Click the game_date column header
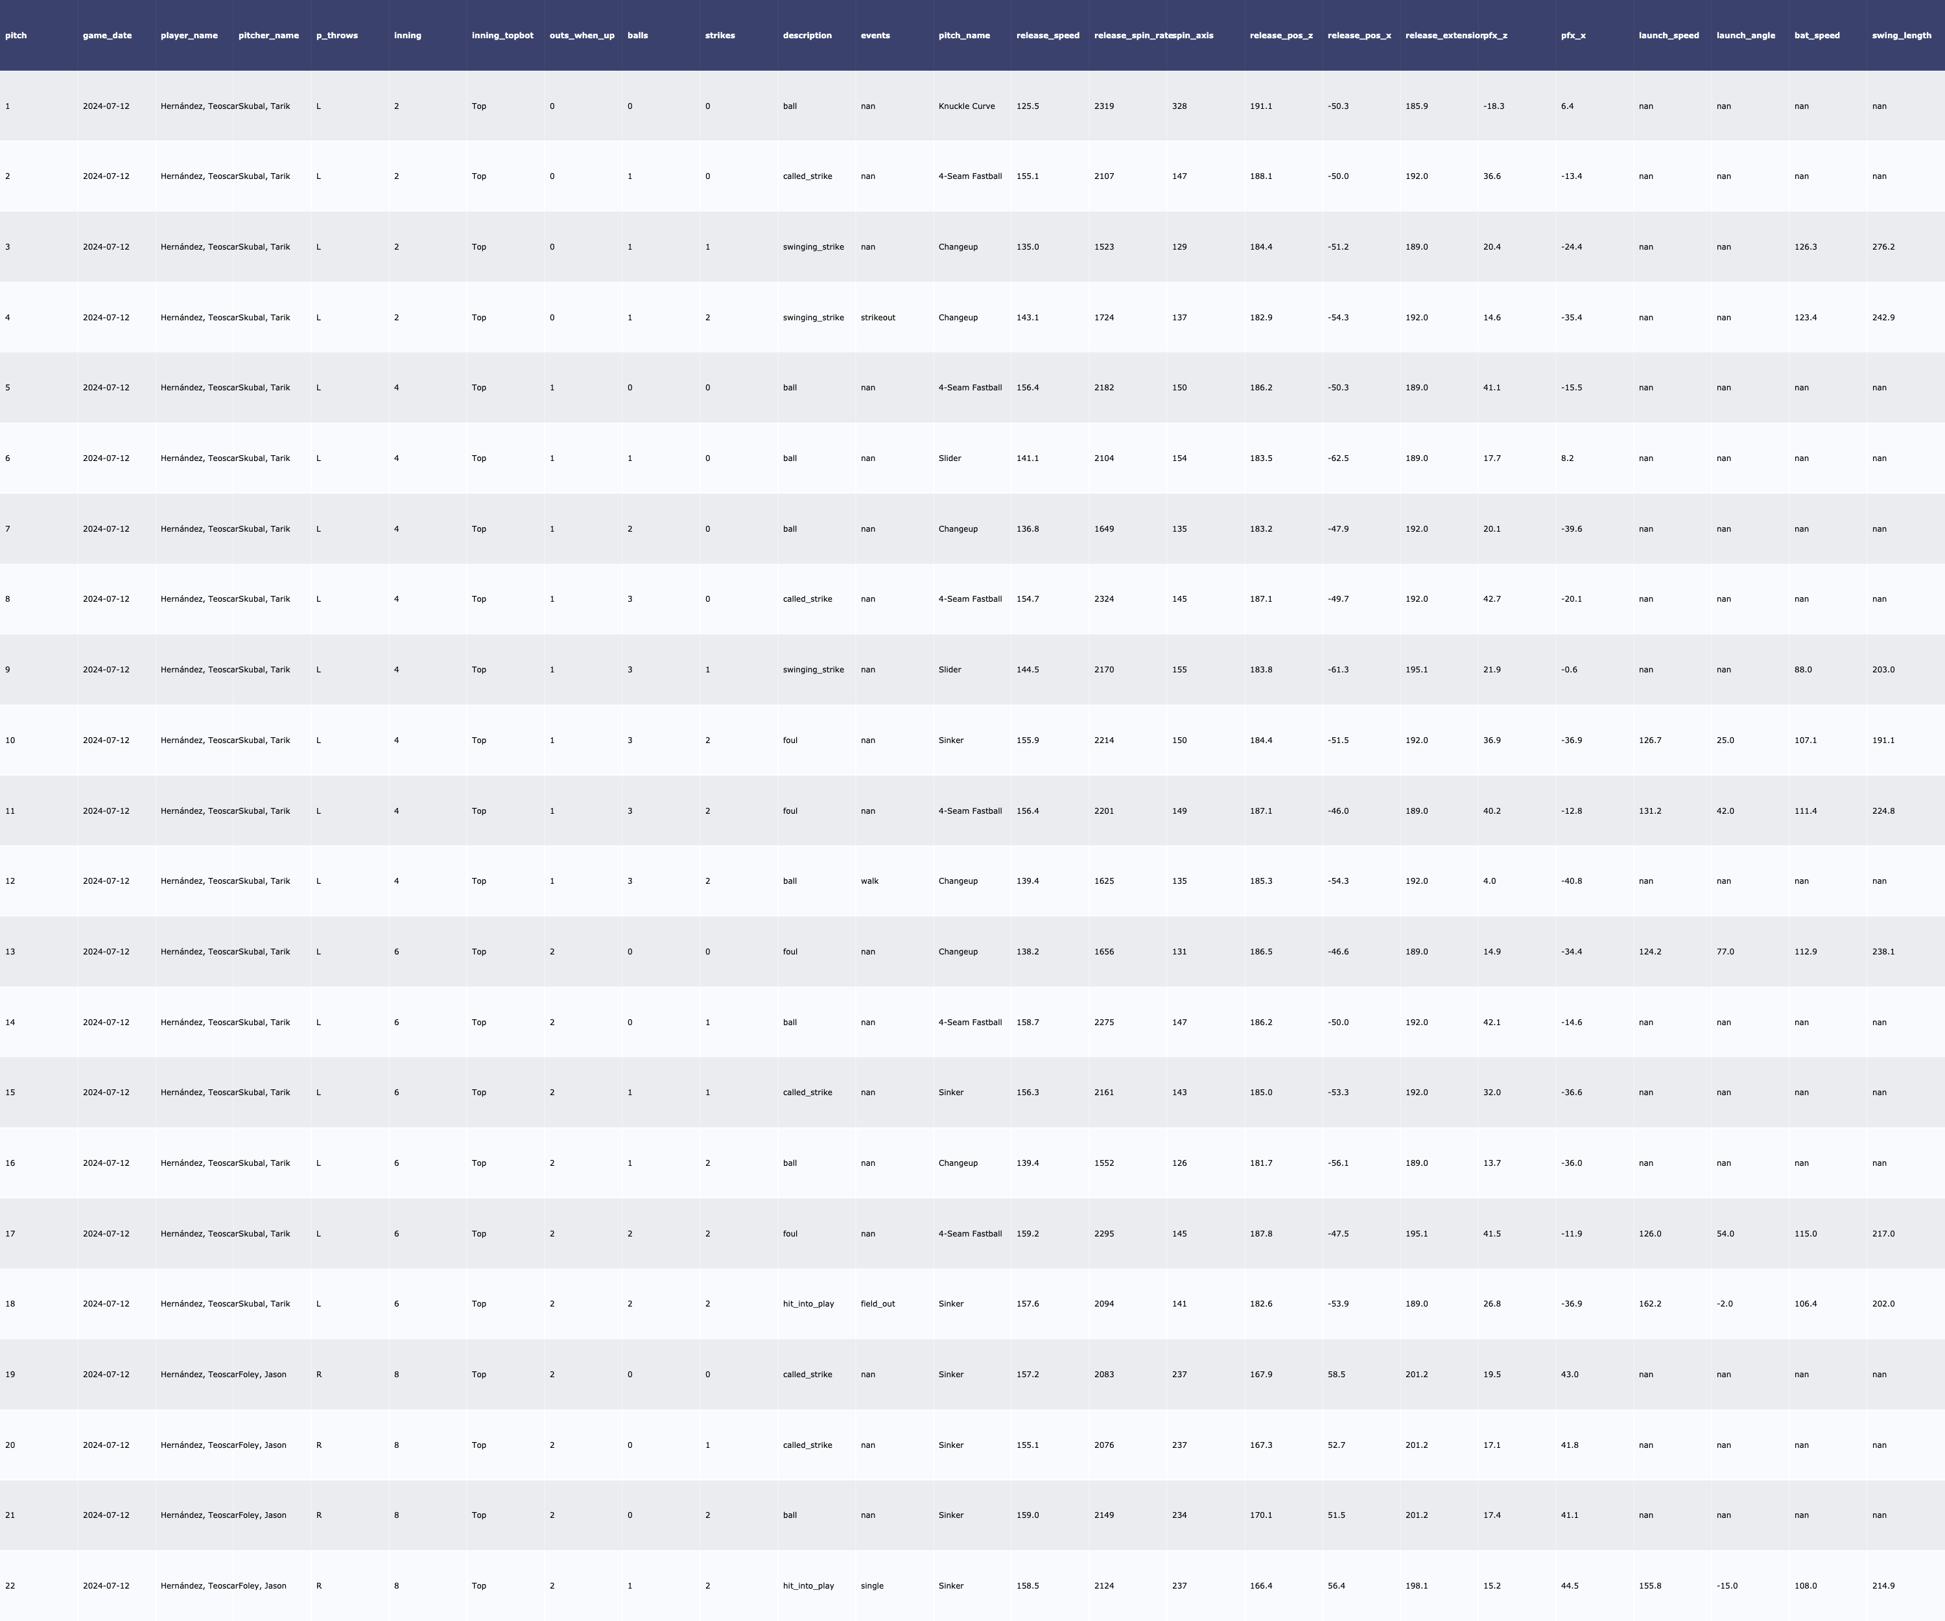This screenshot has height=1621, width=1945. tap(106, 35)
